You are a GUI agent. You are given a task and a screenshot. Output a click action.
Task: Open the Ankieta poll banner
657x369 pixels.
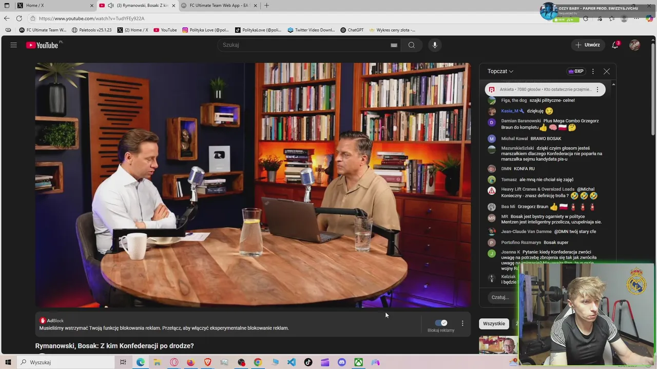click(x=545, y=90)
